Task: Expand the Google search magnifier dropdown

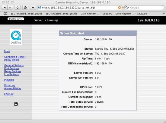Action: (x=127, y=8)
